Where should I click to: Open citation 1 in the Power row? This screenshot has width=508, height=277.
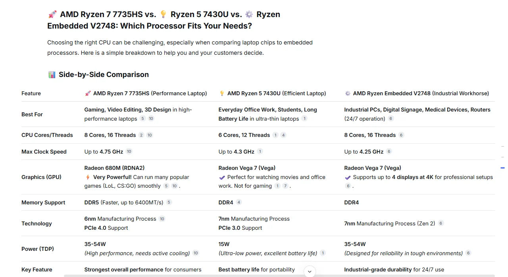323,253
